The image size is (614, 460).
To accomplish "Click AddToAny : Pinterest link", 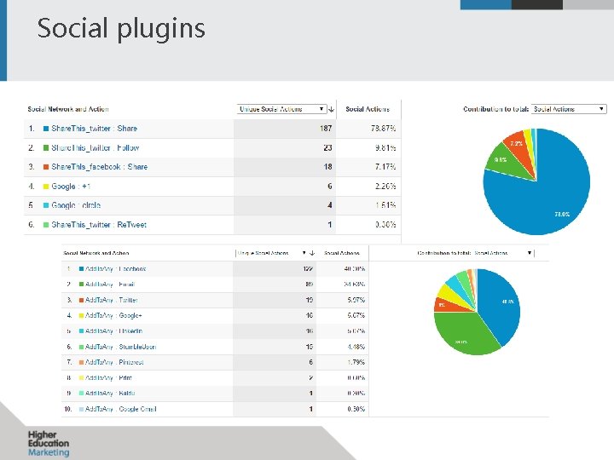I will click(x=114, y=362).
